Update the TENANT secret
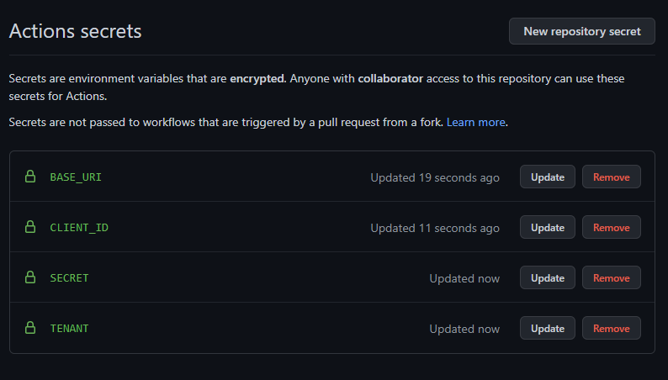The image size is (668, 380). [x=548, y=328]
